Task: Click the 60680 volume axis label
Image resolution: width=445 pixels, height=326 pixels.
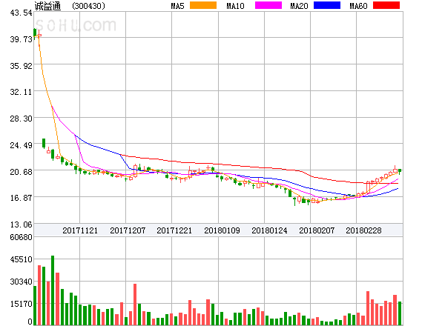Action: tap(21, 237)
